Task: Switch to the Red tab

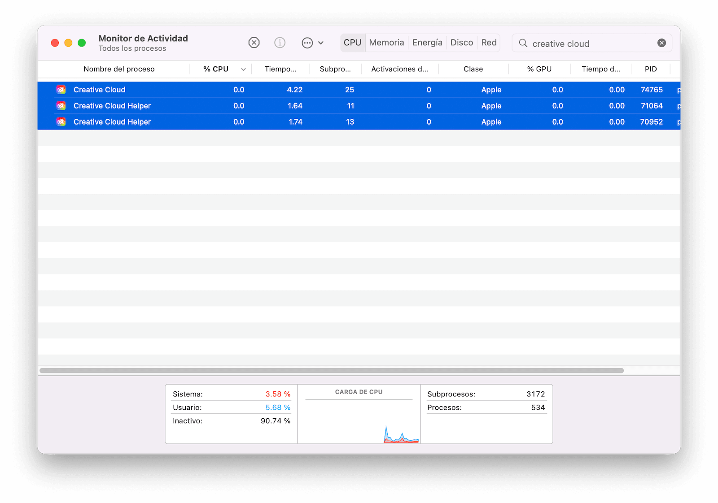Action: tap(489, 43)
